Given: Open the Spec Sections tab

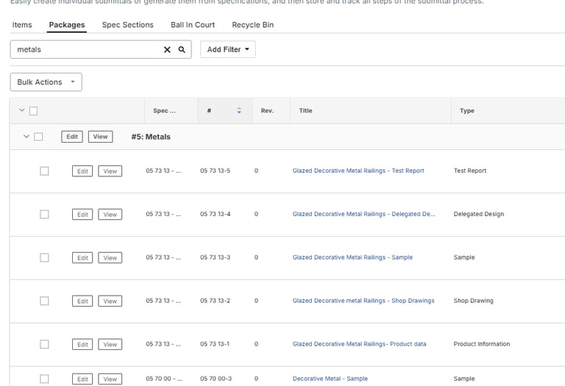Looking at the screenshot, I should (128, 25).
